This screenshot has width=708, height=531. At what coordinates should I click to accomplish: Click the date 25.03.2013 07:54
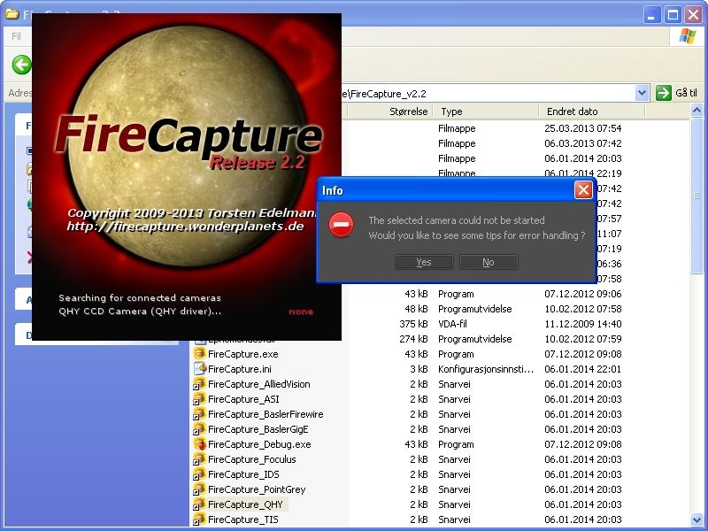583,128
